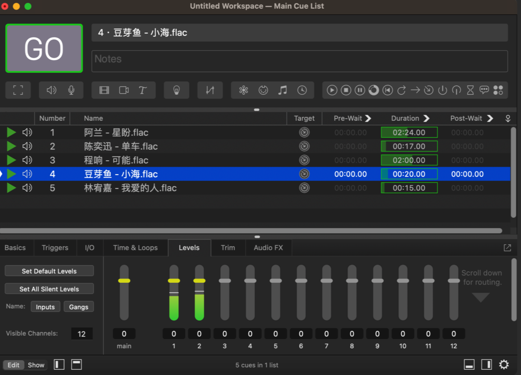Viewport: 521px width, 375px height.
Task: Click Set Default Levels button
Action: coord(49,271)
